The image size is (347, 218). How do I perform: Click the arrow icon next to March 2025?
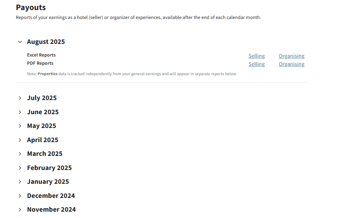point(20,154)
